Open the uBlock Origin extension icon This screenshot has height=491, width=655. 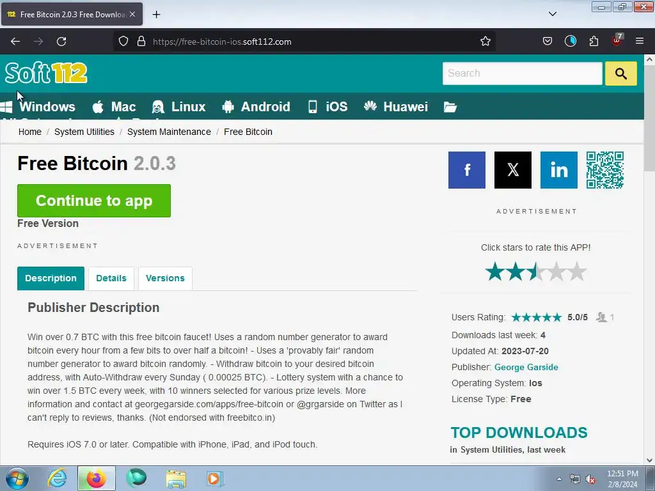[x=617, y=40]
